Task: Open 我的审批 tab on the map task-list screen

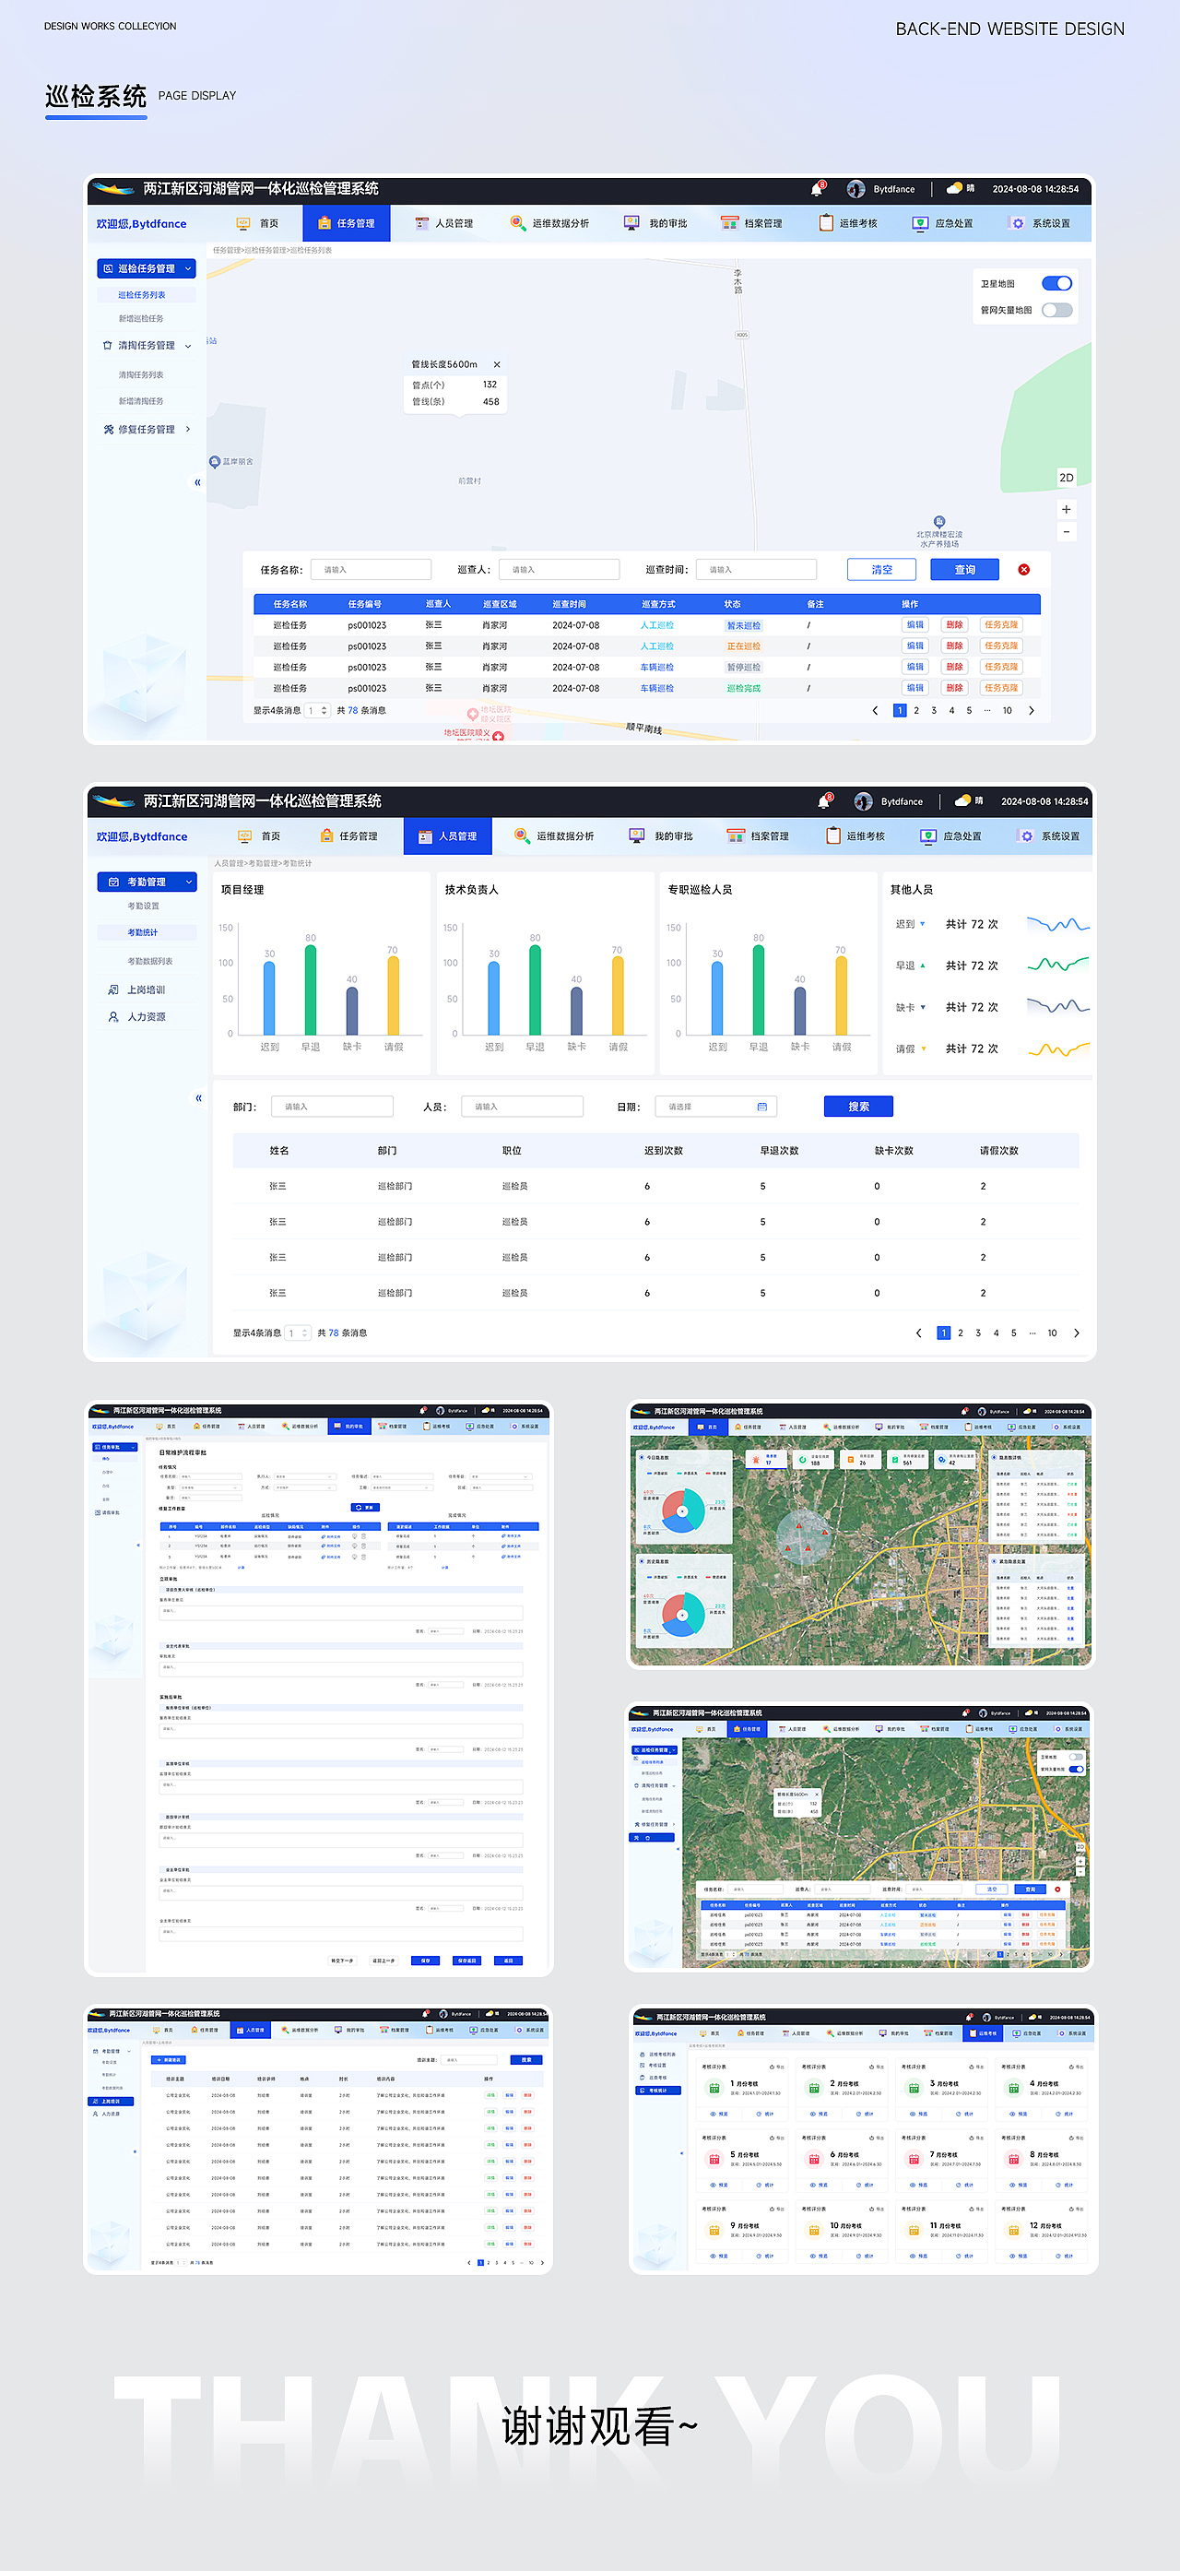Action: 656,223
